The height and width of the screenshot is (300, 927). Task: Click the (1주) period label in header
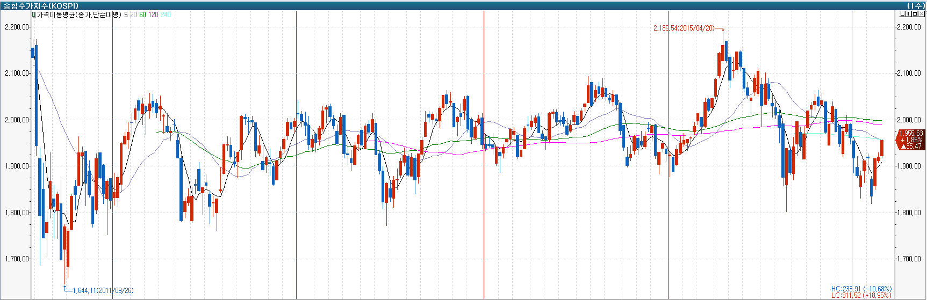tap(916, 5)
